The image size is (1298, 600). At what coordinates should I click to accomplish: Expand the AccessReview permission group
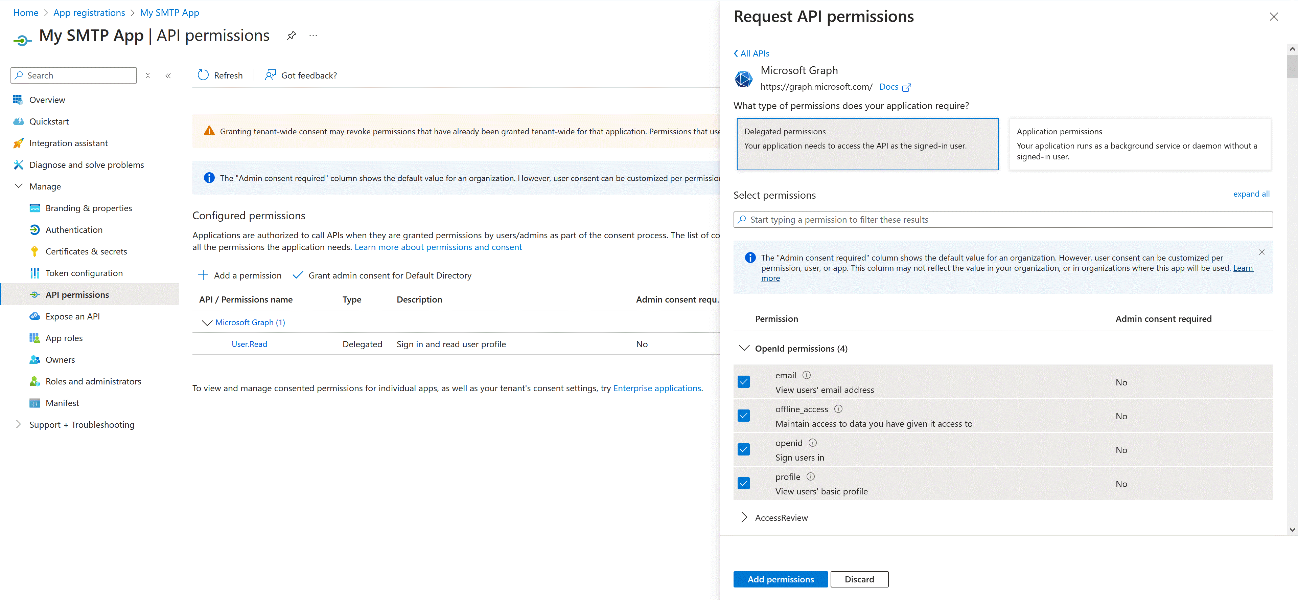[744, 517]
